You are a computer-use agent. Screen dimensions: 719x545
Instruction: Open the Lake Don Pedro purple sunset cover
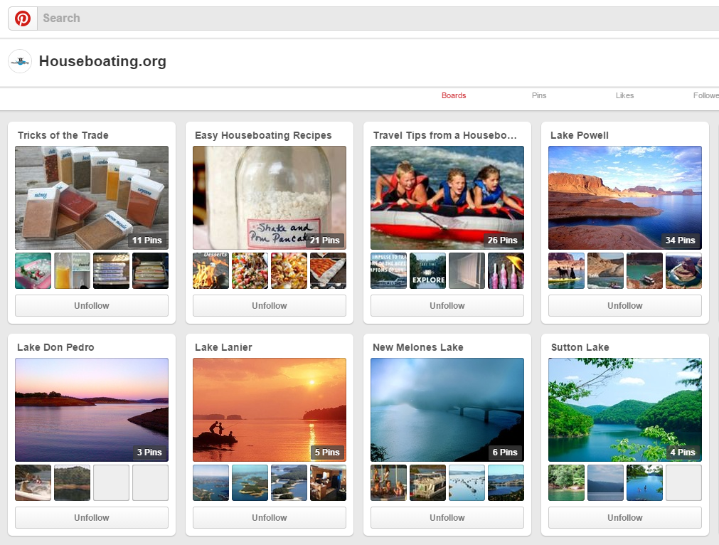(92, 410)
